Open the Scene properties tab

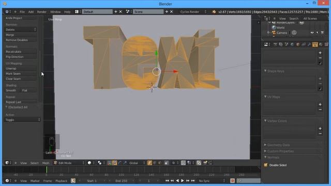pos(287,44)
